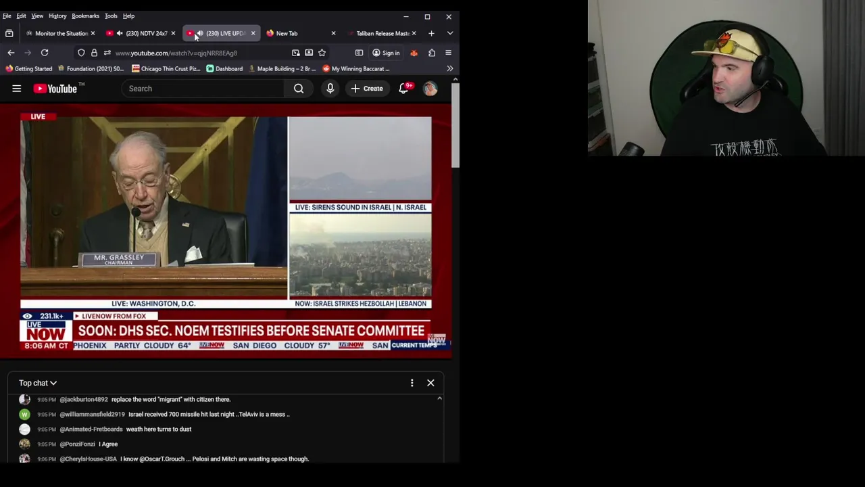Click the live video player
The image size is (865, 487).
pos(226,230)
